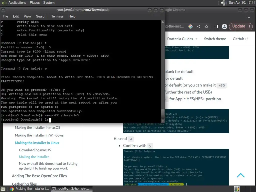The image size is (256, 192).
Task: Click the show desktop icon in taskbar
Action: (3, 189)
